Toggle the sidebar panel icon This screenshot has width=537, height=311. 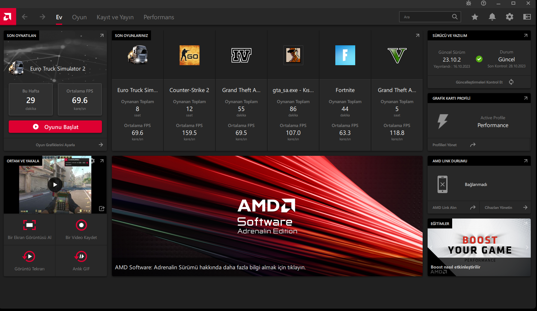point(527,17)
